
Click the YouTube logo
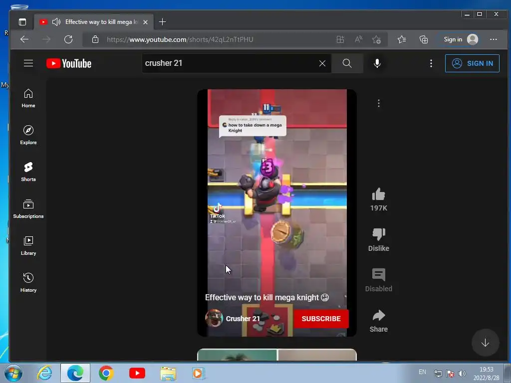coord(69,63)
